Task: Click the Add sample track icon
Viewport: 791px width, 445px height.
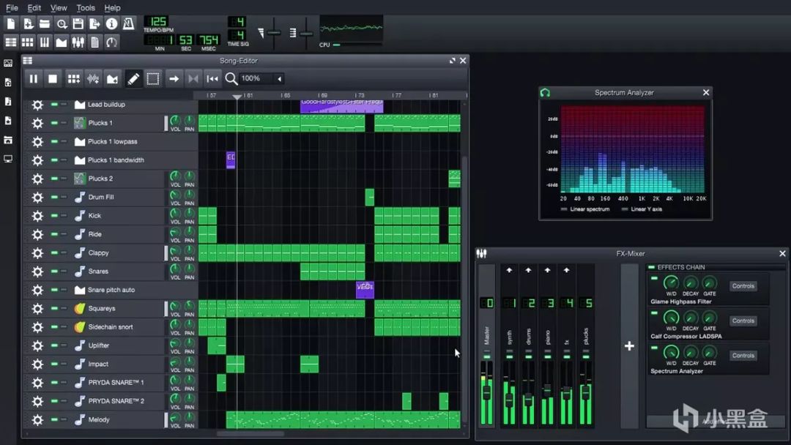Action: pyautogui.click(x=93, y=79)
